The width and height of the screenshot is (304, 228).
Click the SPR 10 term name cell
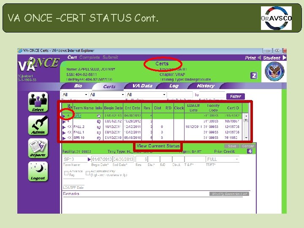[79, 138]
